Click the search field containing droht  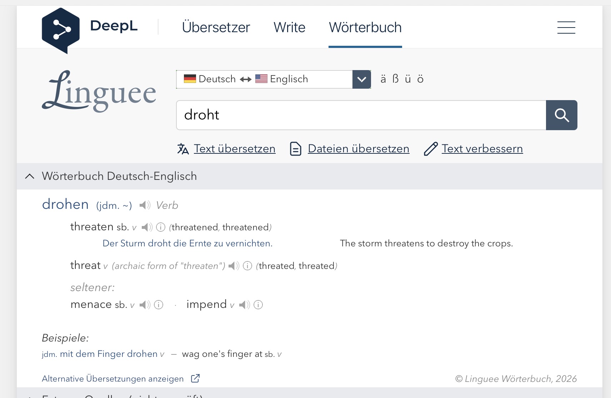(361, 115)
